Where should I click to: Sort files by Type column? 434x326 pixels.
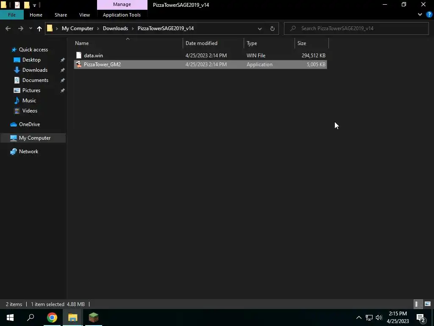(269, 43)
